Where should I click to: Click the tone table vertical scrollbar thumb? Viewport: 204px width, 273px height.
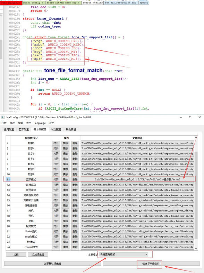click(196, 195)
